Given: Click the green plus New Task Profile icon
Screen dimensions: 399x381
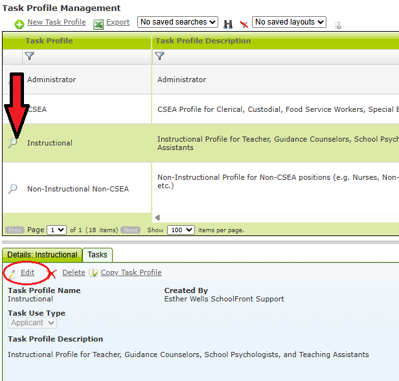Looking at the screenshot, I should [x=19, y=24].
